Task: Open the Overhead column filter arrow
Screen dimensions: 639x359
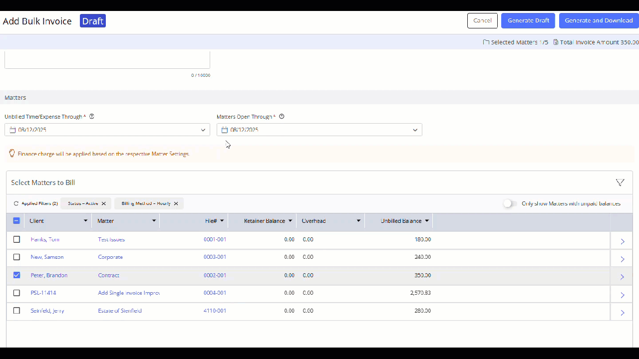Action: (358, 220)
